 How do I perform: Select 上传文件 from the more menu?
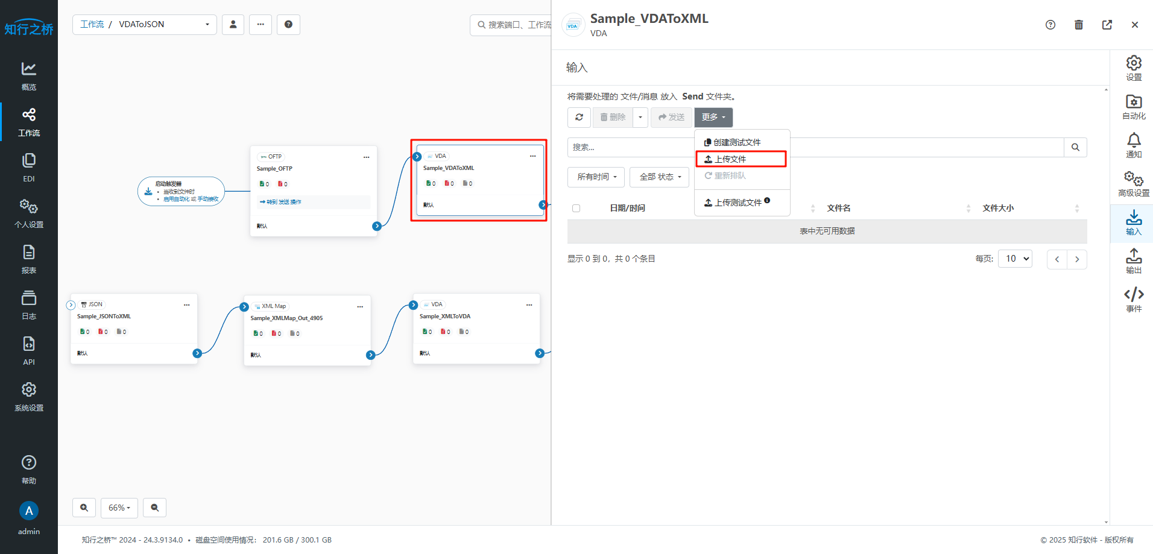(741, 159)
